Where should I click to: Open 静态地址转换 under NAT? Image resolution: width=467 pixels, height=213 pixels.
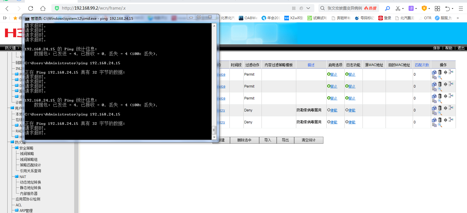pyautogui.click(x=30, y=188)
